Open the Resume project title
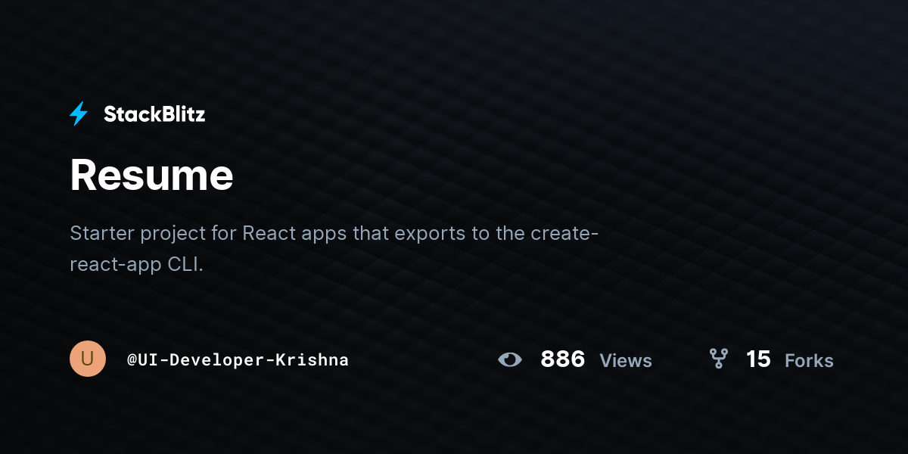 pos(151,176)
